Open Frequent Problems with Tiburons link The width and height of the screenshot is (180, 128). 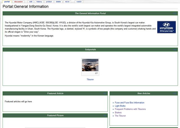pos(130,109)
